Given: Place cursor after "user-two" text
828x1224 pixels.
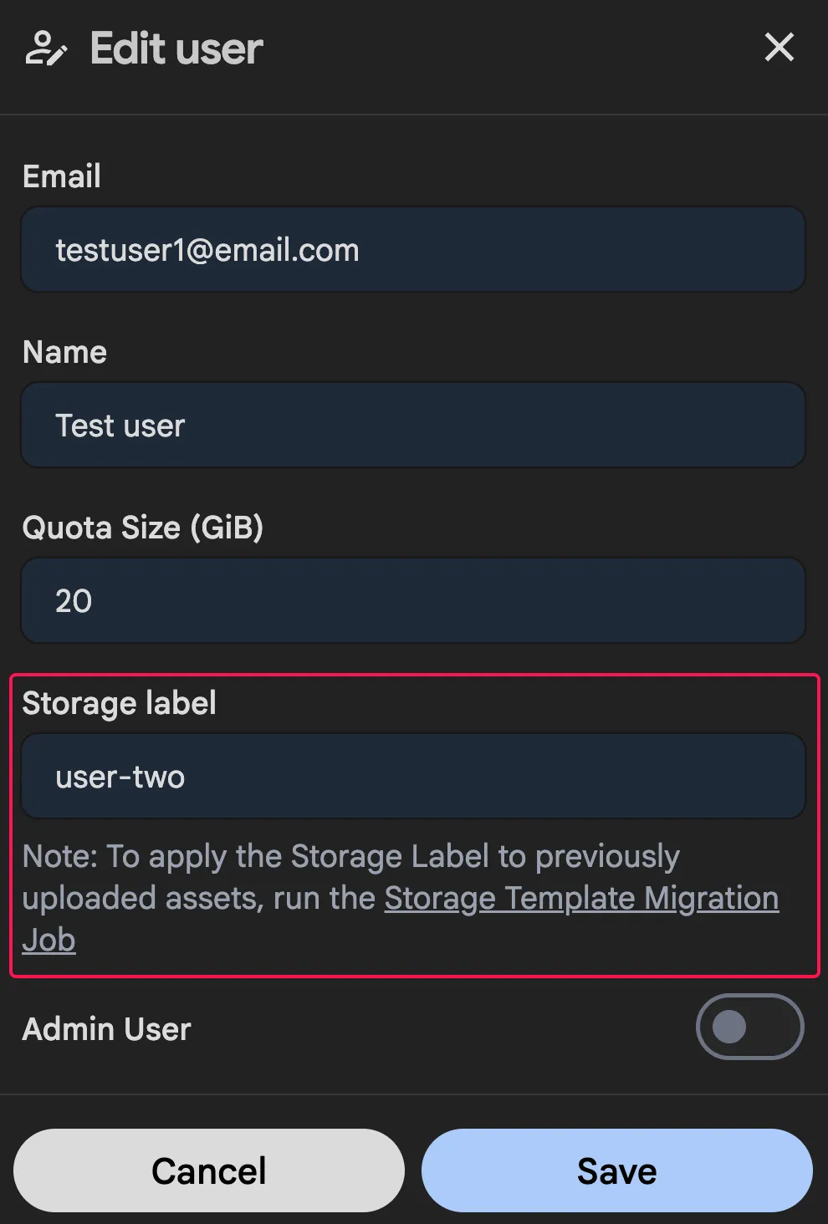Looking at the screenshot, I should 187,777.
